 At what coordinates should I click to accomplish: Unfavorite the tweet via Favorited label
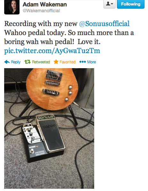(68, 62)
